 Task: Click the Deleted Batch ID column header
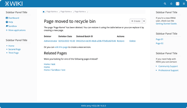pos(85,36)
